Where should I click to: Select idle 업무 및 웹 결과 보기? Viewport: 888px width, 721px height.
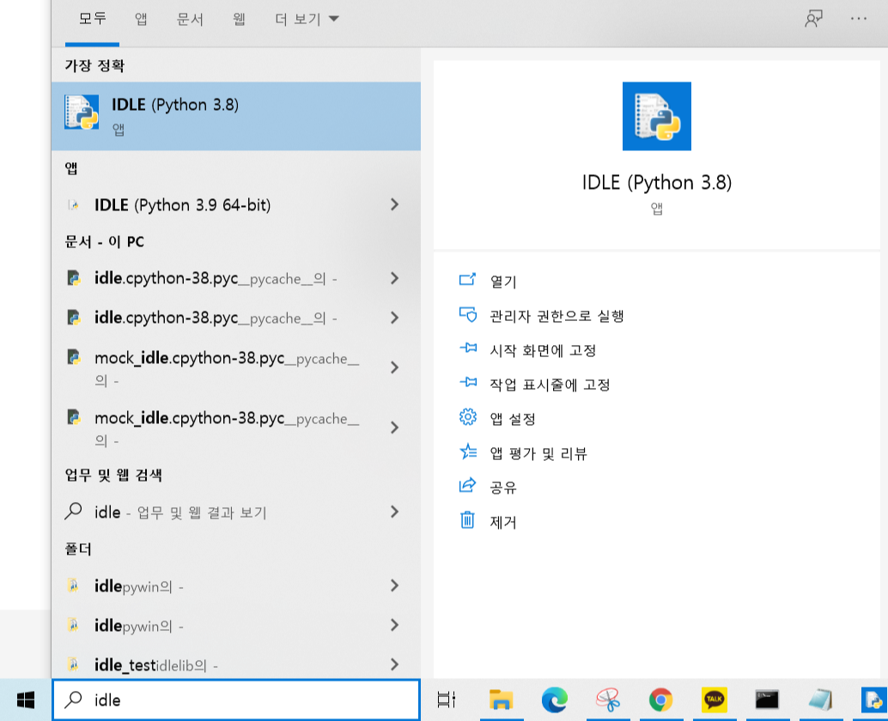(x=236, y=512)
